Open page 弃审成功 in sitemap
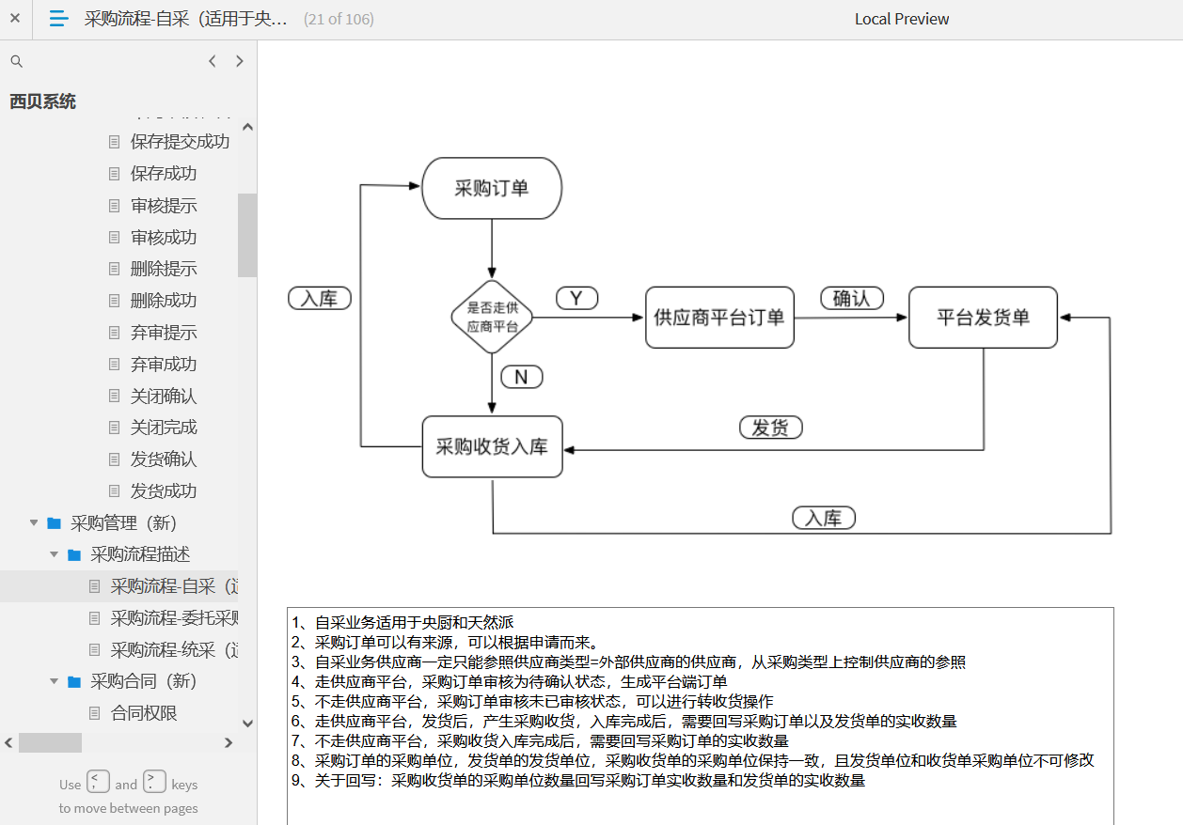 (164, 365)
